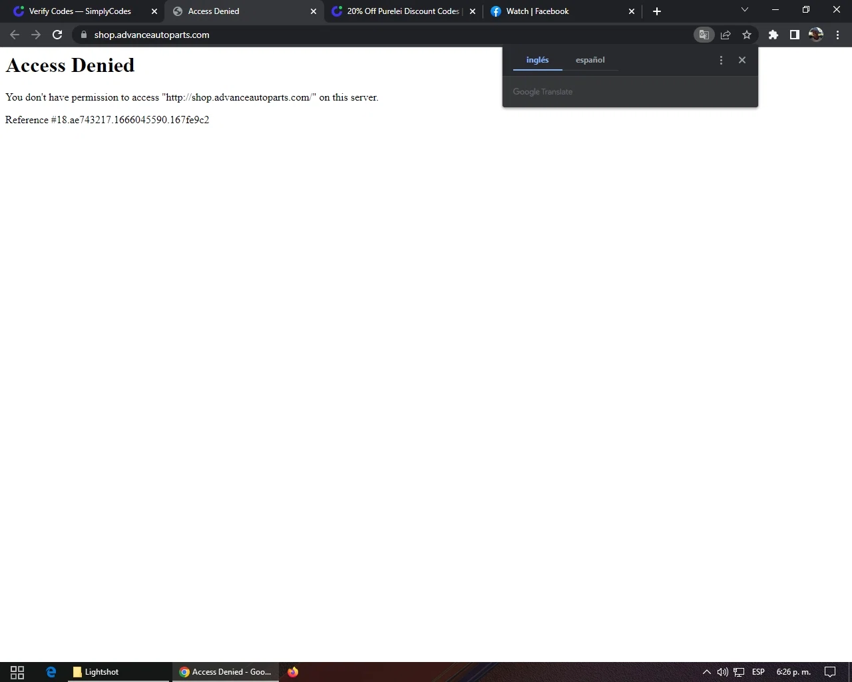852x682 pixels.
Task: Close the Purelei Discount Codes tab
Action: click(x=473, y=11)
